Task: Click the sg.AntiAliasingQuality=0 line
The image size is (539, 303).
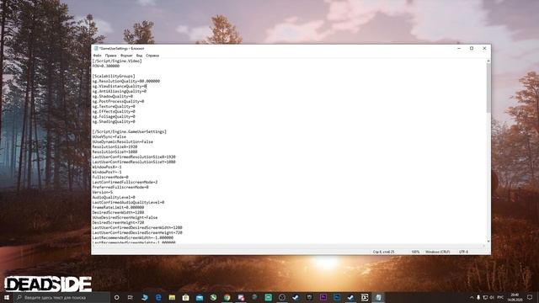Action: tap(120, 92)
